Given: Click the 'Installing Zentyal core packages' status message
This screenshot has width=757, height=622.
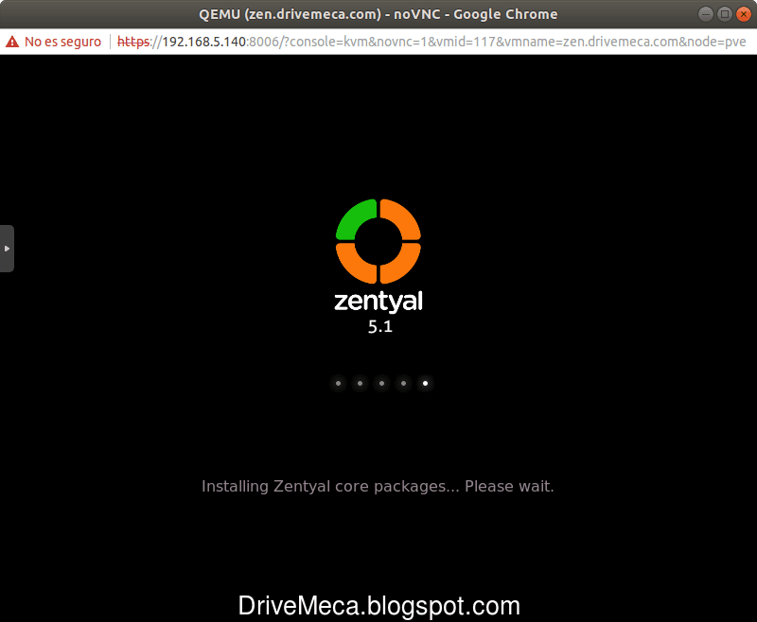Looking at the screenshot, I should click(378, 486).
